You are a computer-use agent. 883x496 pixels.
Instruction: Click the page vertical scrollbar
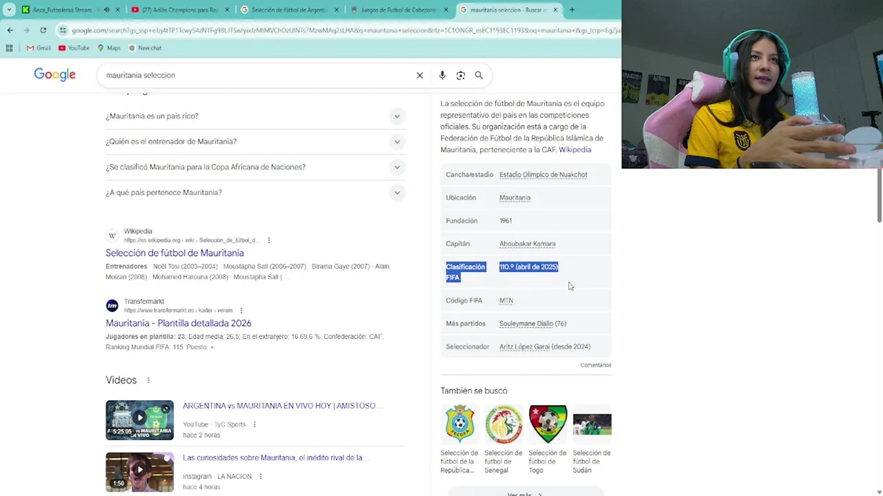[x=880, y=196]
